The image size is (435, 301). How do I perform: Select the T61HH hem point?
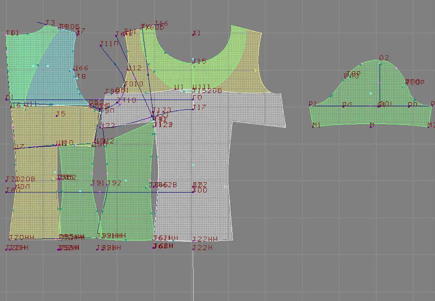(166, 238)
